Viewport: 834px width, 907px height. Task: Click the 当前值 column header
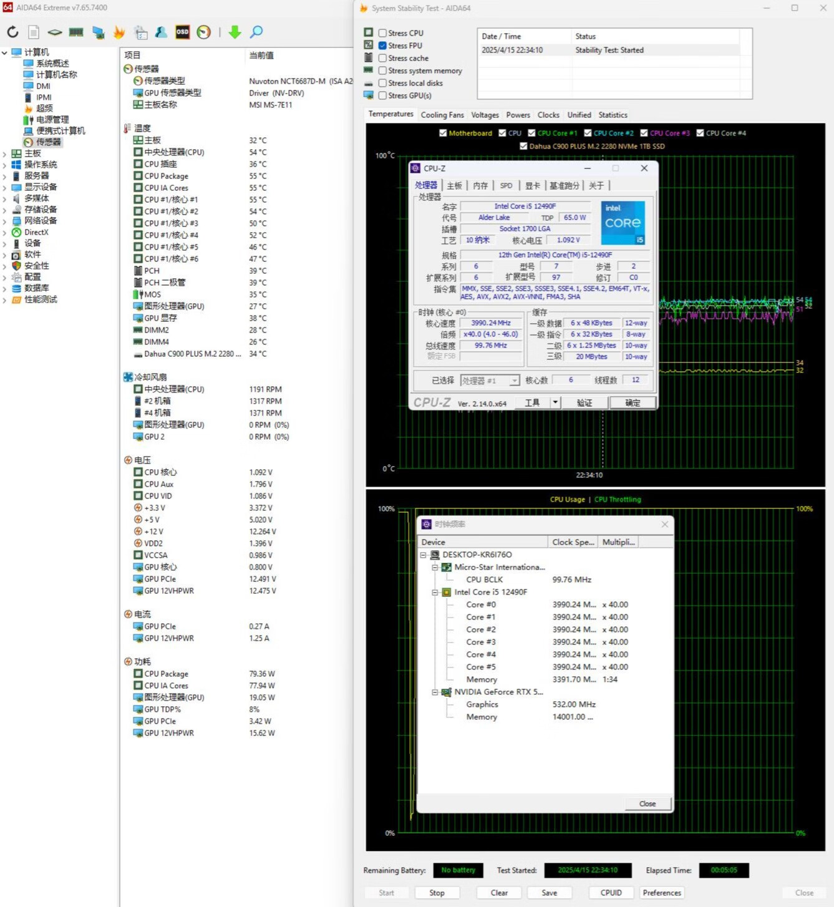pyautogui.click(x=261, y=55)
